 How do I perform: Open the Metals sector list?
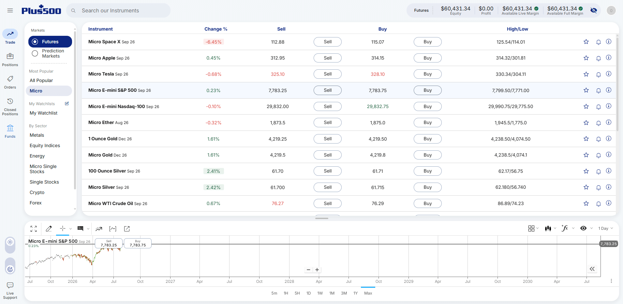37,135
